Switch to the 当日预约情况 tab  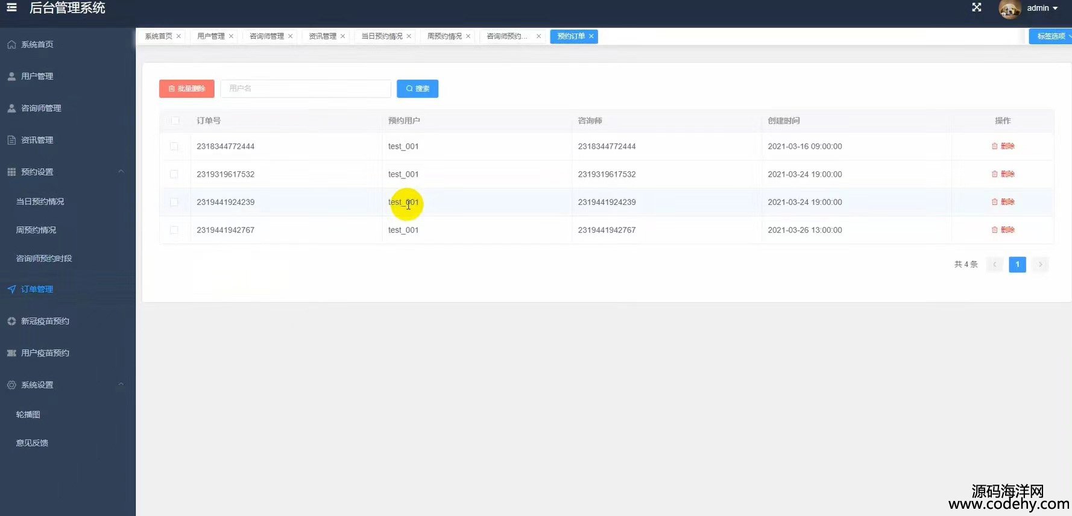(x=382, y=36)
